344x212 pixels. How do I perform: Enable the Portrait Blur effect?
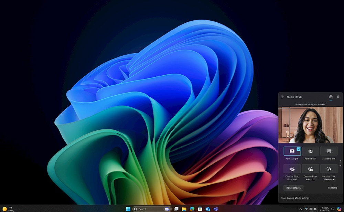tap(310, 151)
